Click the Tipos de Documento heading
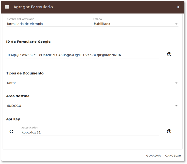Viewport: 187px width, 164px height. 25,73
